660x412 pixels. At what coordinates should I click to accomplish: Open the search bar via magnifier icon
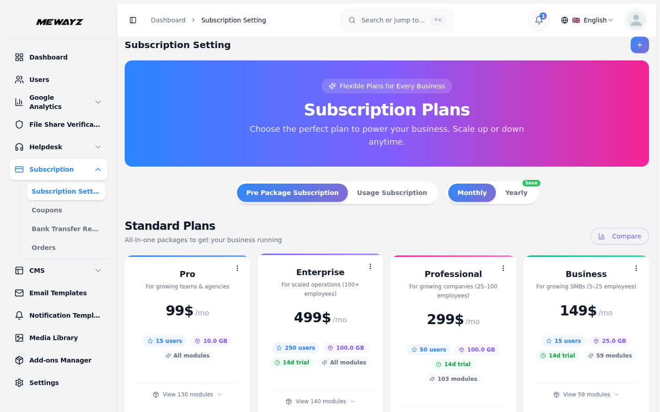point(352,20)
